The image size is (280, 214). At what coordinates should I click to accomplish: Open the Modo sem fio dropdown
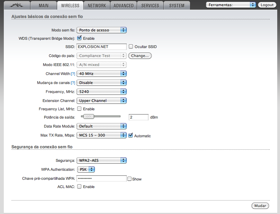coord(101,30)
